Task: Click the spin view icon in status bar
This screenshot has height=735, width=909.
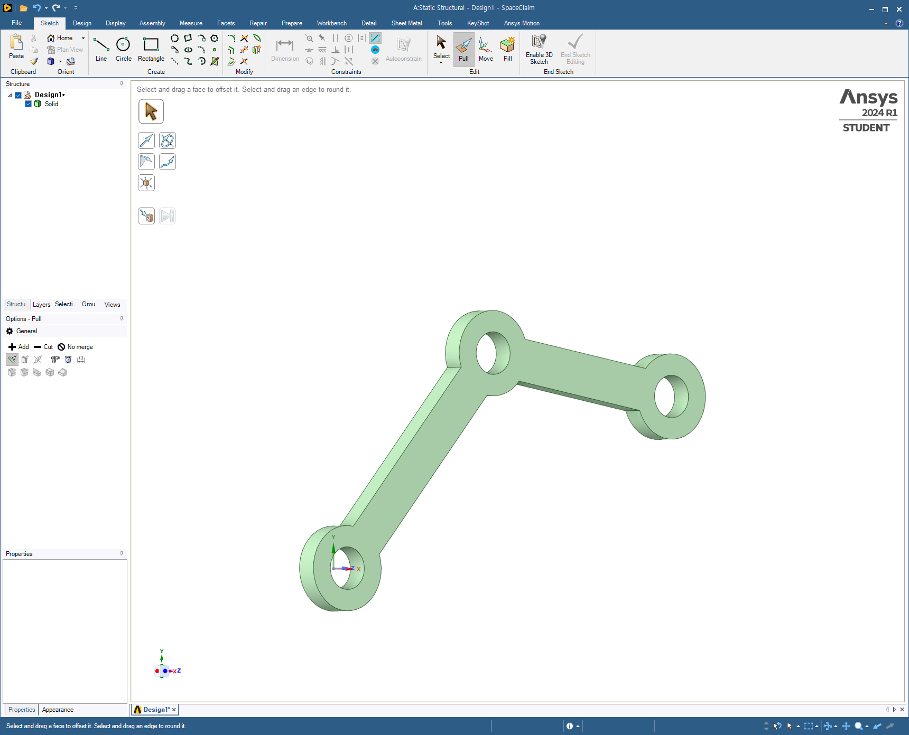Action: pos(827,726)
